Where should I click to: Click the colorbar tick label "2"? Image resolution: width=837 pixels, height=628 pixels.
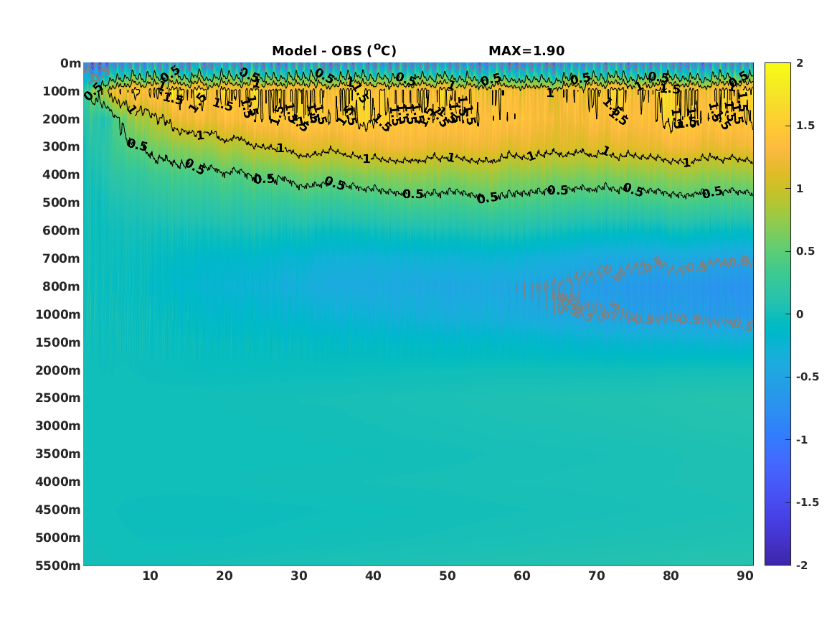tap(800, 63)
